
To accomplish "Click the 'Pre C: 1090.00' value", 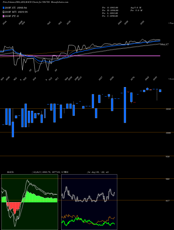I will coord(110,16).
